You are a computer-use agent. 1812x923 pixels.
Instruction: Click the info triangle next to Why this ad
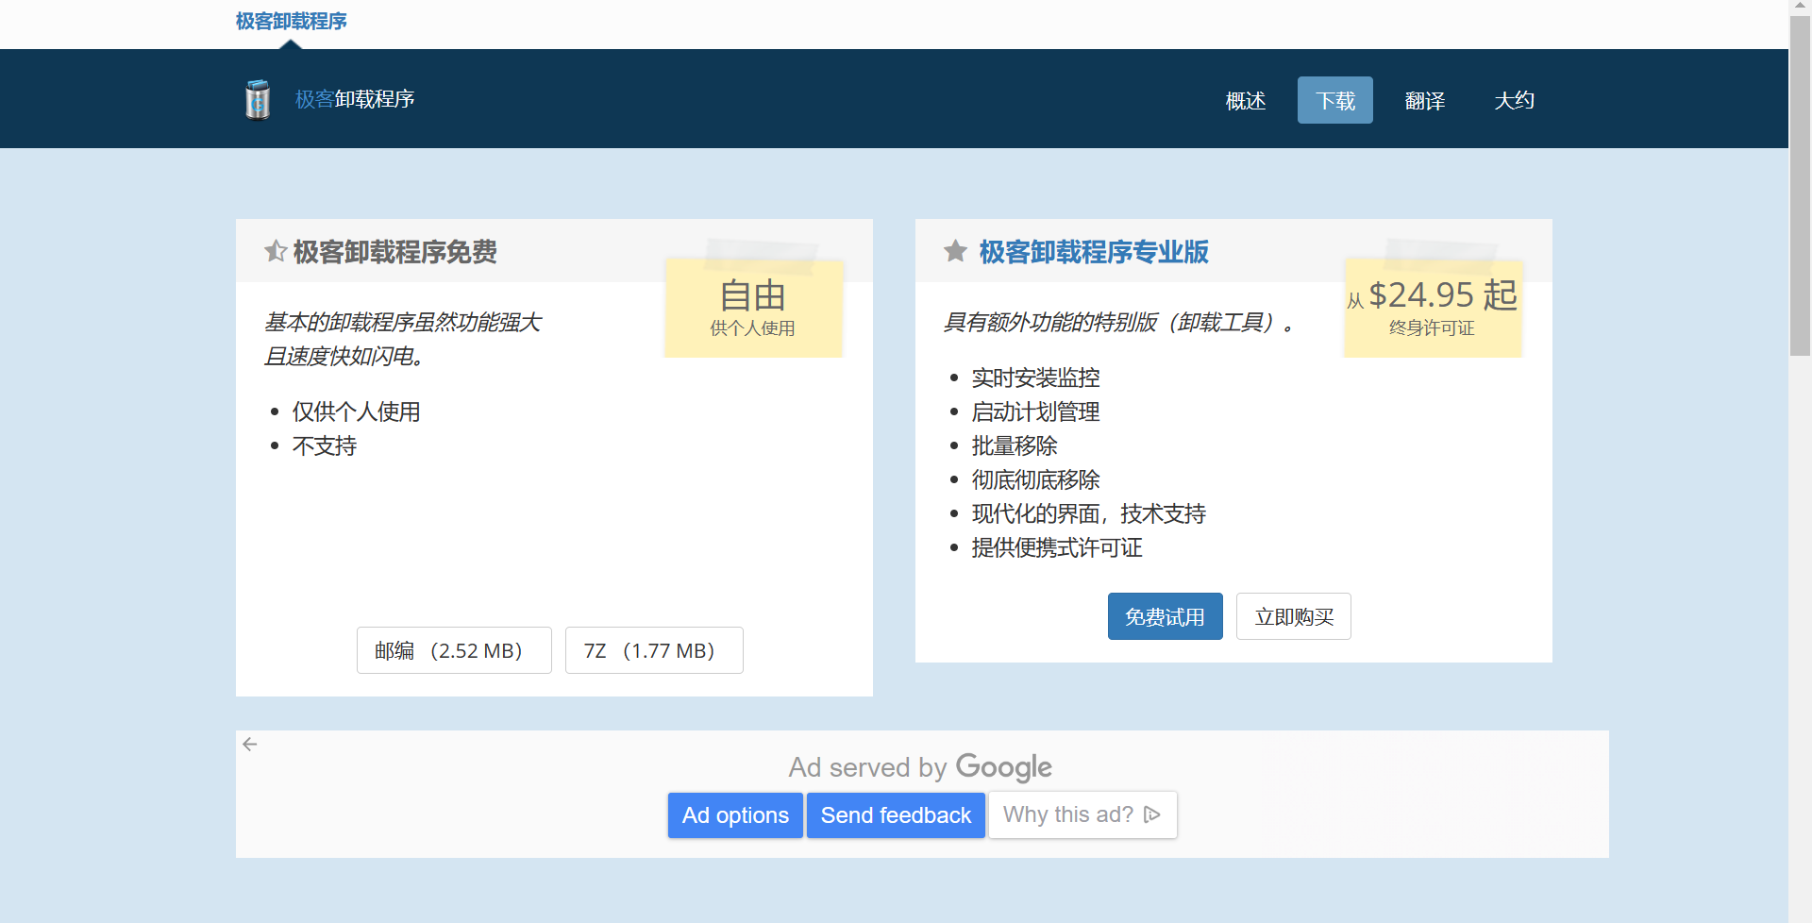tap(1153, 814)
